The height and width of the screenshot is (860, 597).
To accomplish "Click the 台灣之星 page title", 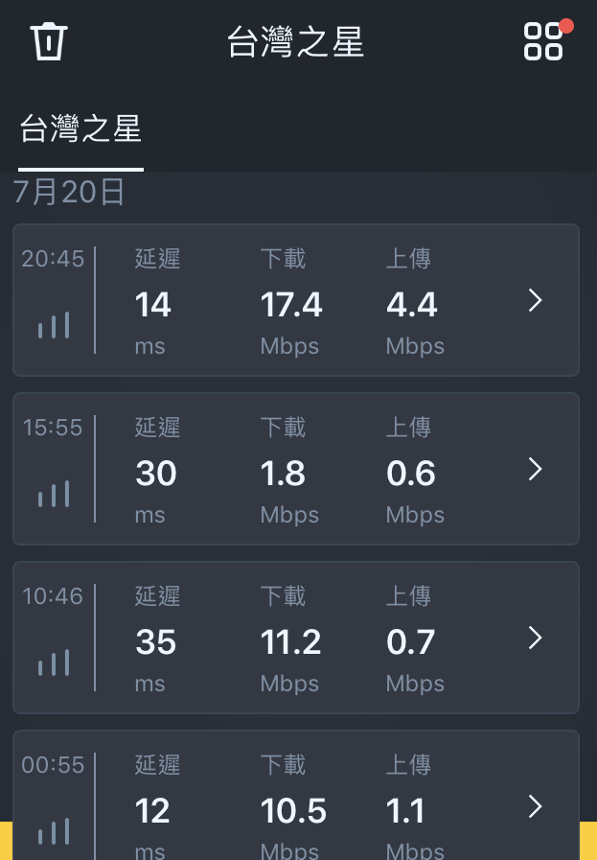I will coord(295,41).
